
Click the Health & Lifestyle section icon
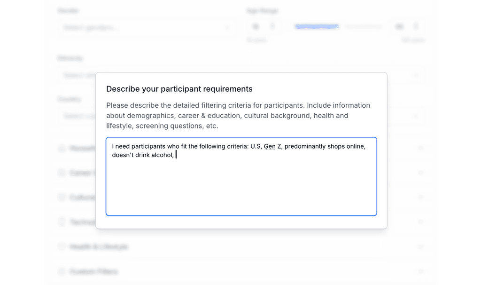tap(62, 246)
